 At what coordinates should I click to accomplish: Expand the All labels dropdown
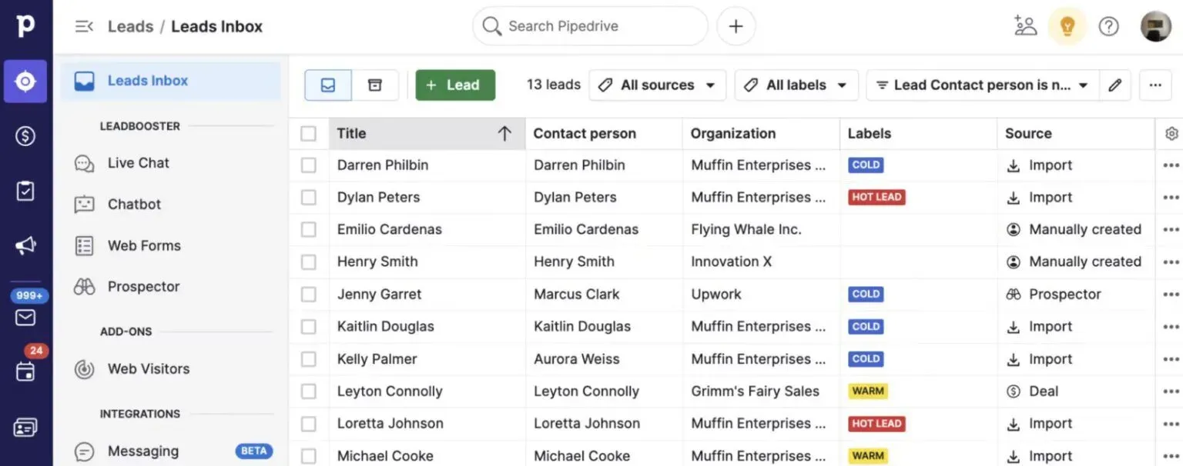click(796, 85)
